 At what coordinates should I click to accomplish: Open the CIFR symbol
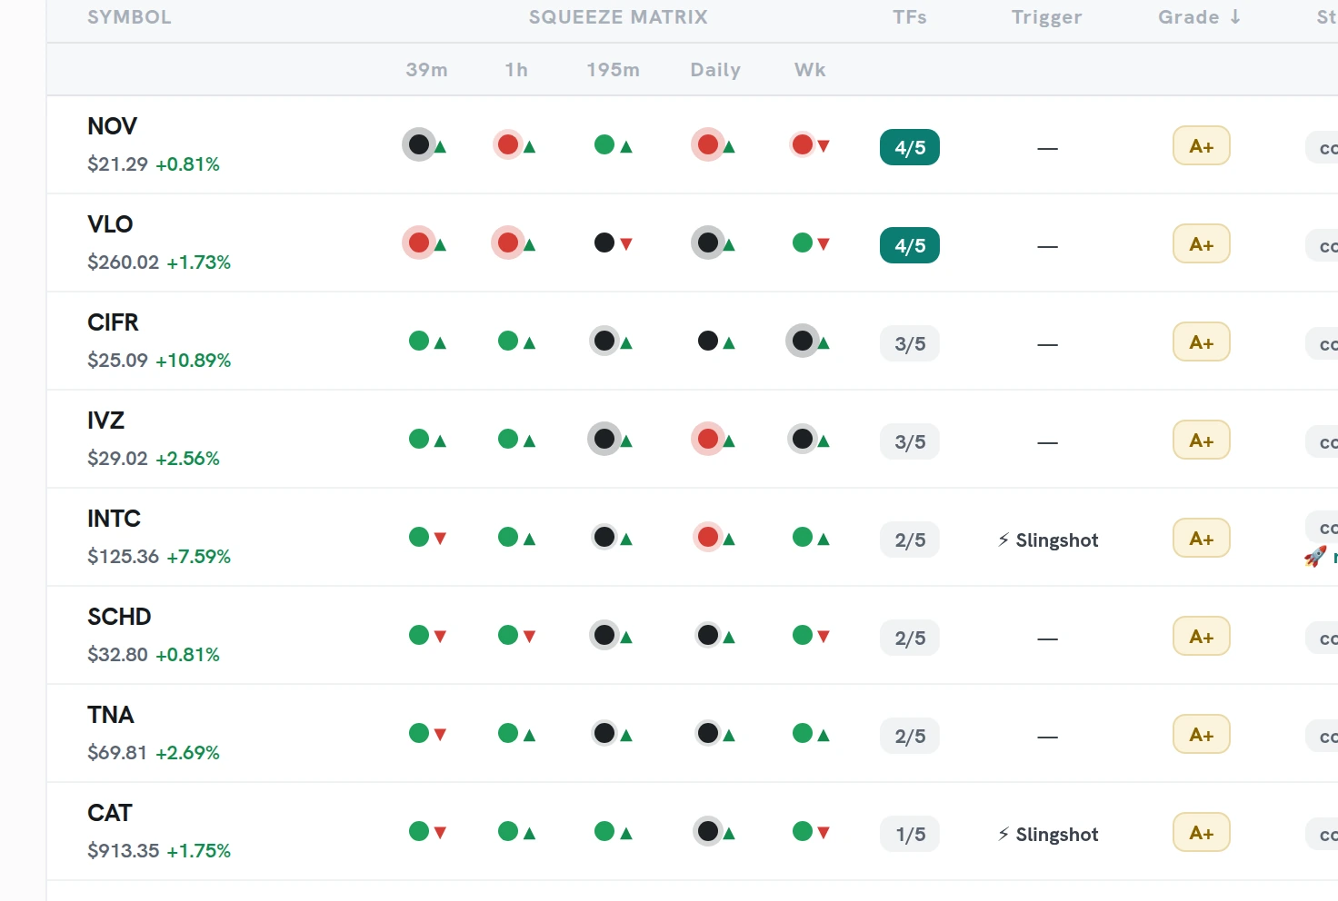coord(113,322)
